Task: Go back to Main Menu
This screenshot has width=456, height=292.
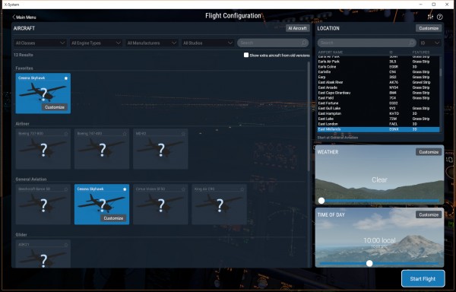Action: tap(24, 17)
